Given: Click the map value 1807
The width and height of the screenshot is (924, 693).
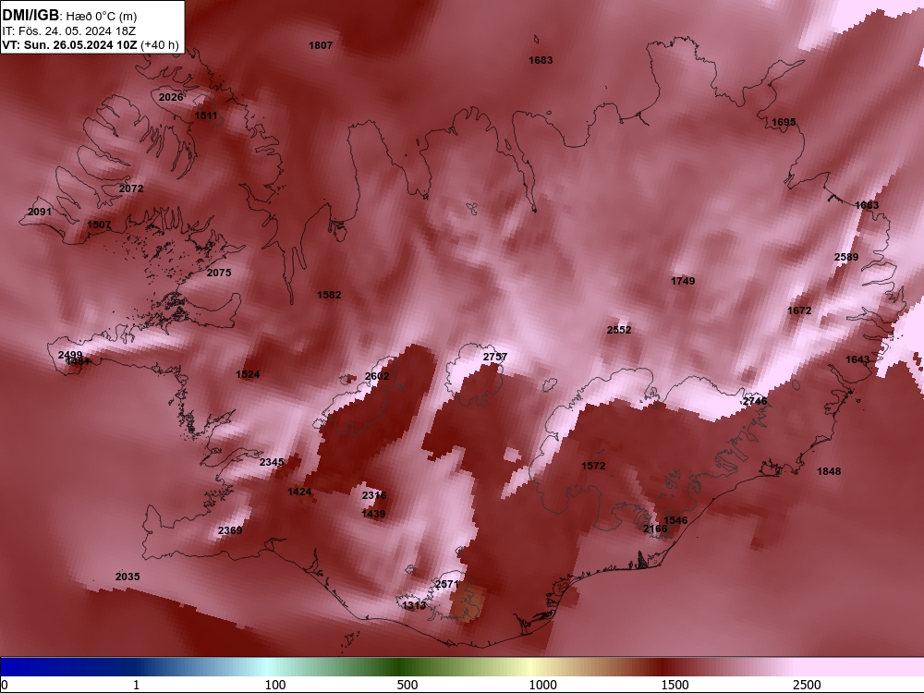Looking at the screenshot, I should tap(321, 45).
